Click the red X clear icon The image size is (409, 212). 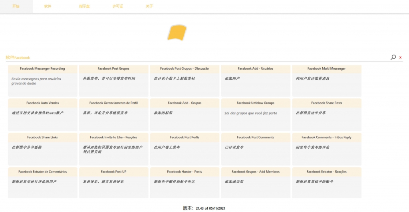click(400, 57)
